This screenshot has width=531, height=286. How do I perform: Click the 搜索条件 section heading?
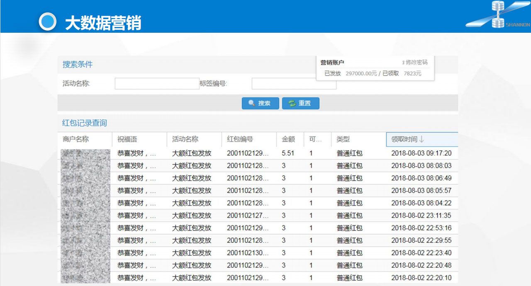[x=78, y=65]
